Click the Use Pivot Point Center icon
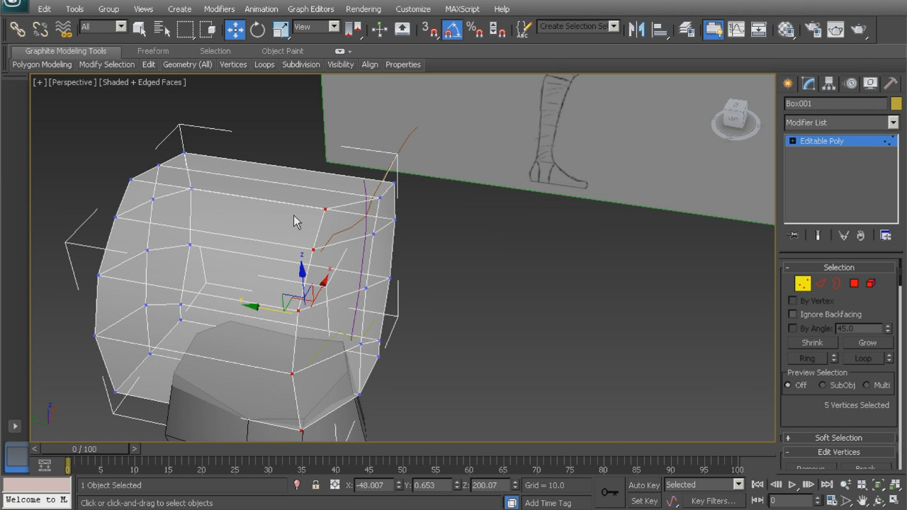The width and height of the screenshot is (907, 510). pos(354,29)
